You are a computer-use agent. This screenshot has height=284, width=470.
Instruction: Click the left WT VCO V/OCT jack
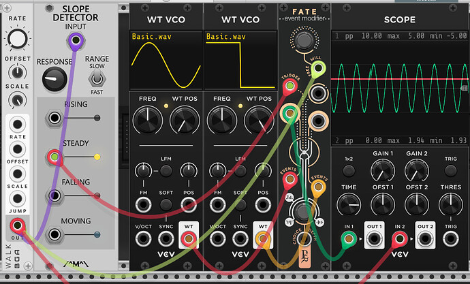(142, 238)
